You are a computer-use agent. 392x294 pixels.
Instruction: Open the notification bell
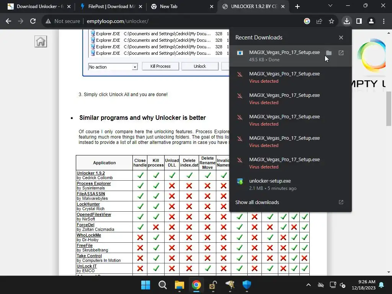pyautogui.click(x=382, y=285)
